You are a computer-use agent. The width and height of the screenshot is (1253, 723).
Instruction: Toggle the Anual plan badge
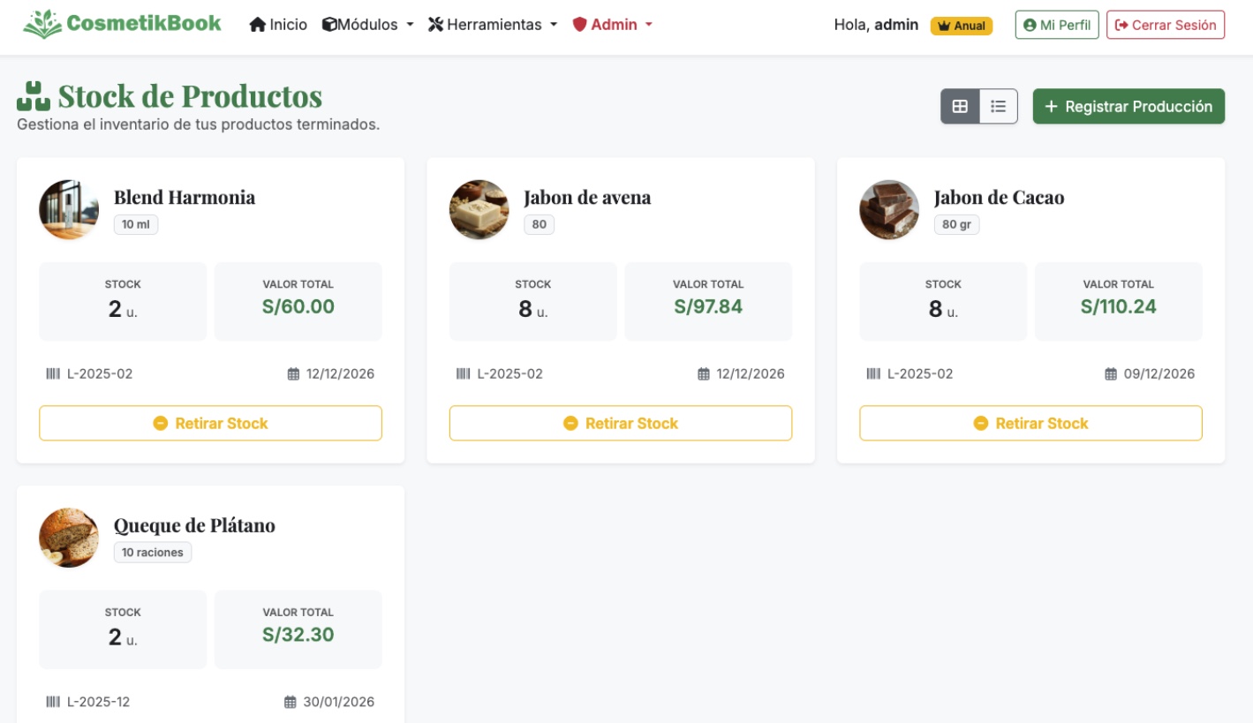pyautogui.click(x=961, y=26)
